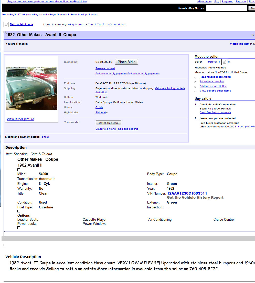Click the small box under the 1982 Avanti II heading
This screenshot has width=255, height=283.
point(19,170)
